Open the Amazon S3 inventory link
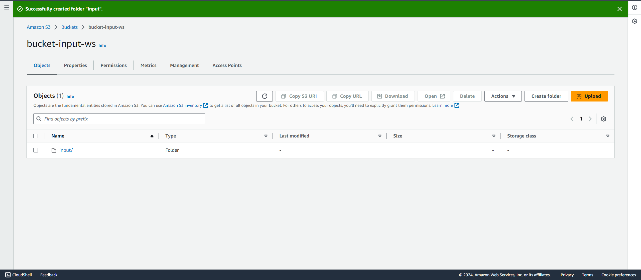This screenshot has height=280, width=641. 185,105
